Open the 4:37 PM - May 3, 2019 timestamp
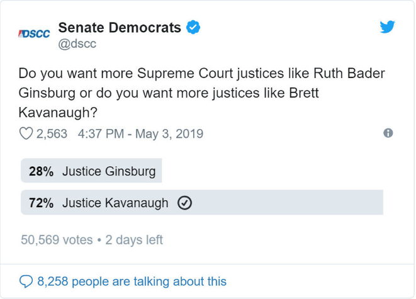This screenshot has height=299, width=416. [140, 133]
